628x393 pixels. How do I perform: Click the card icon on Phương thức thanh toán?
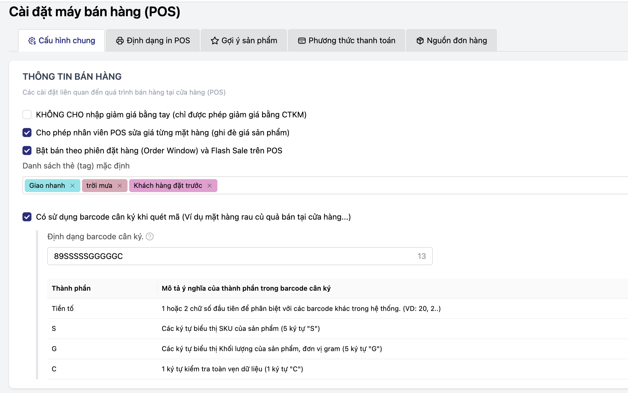coord(302,41)
